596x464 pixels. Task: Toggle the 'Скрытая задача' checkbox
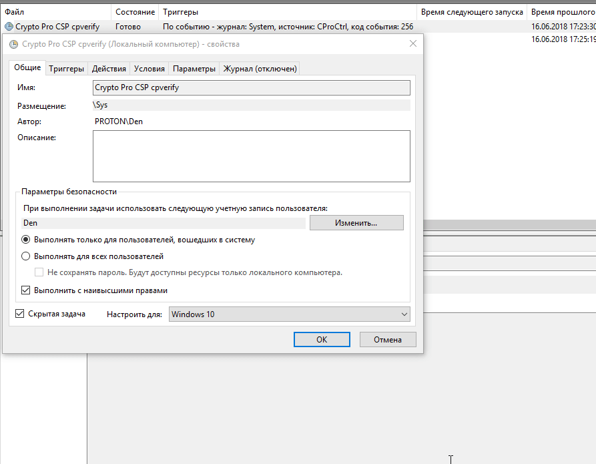19,314
